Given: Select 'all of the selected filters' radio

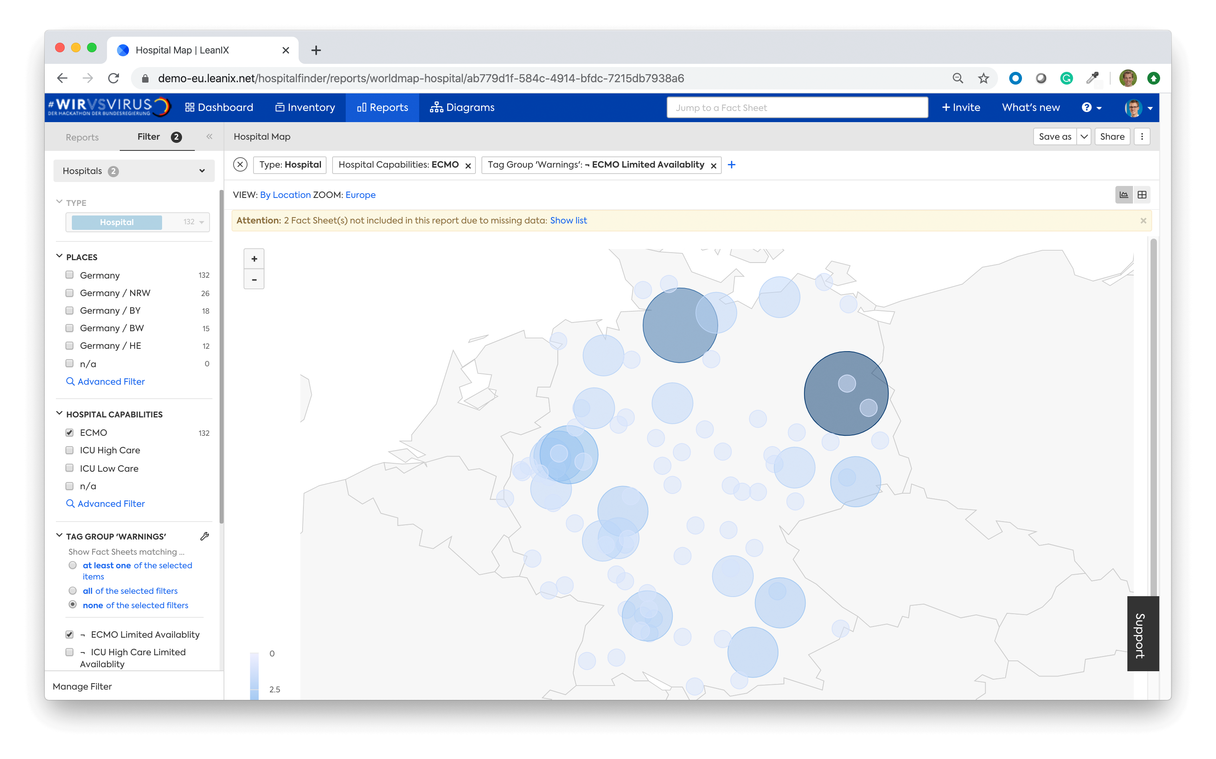Looking at the screenshot, I should [73, 591].
